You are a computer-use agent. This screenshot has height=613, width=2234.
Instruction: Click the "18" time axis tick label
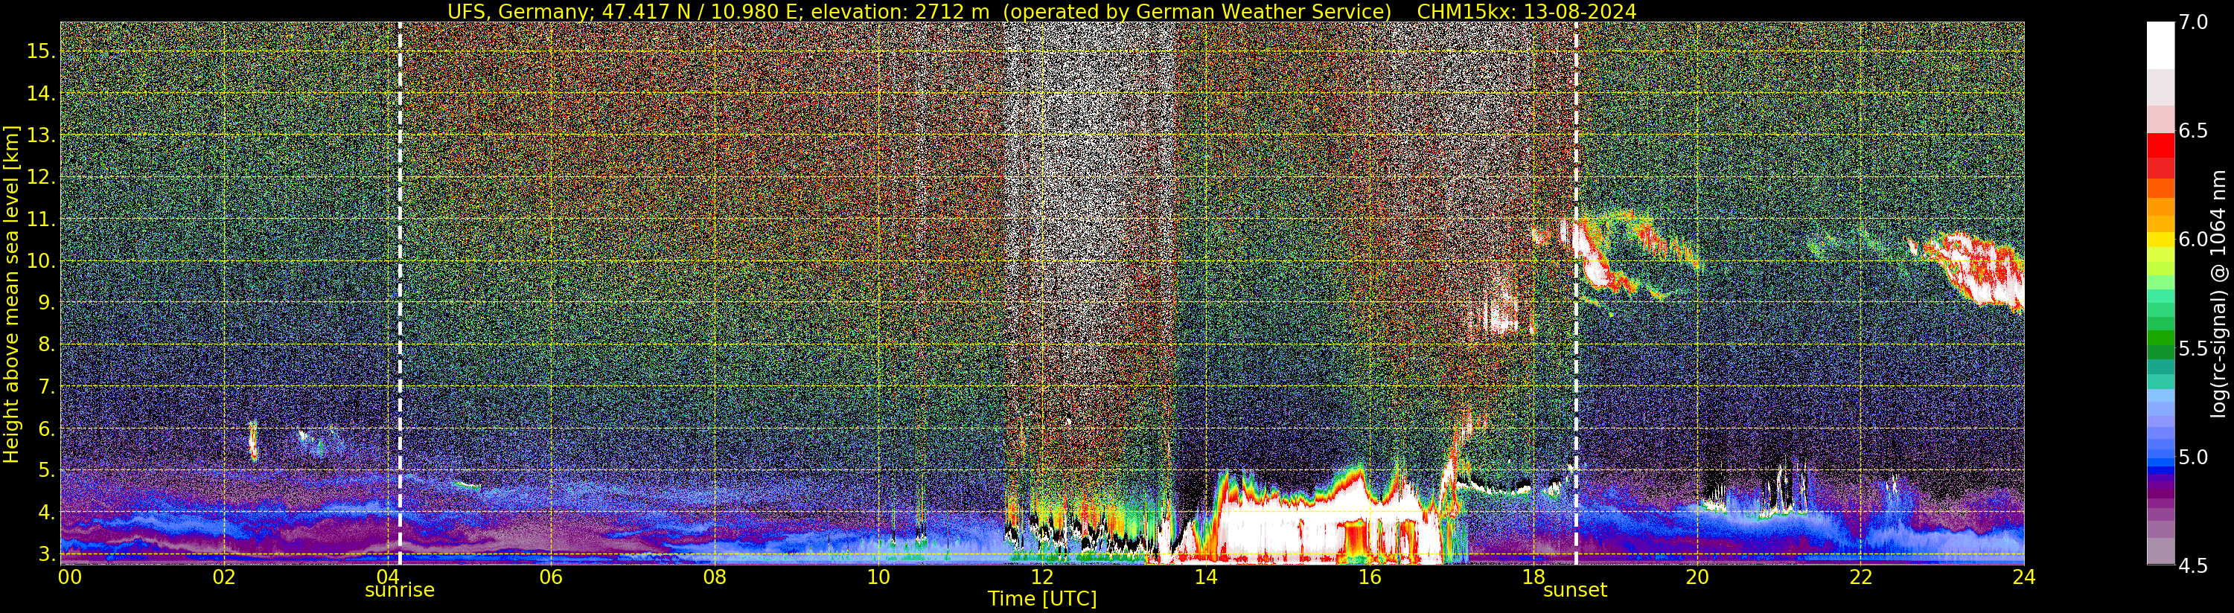click(x=1534, y=577)
